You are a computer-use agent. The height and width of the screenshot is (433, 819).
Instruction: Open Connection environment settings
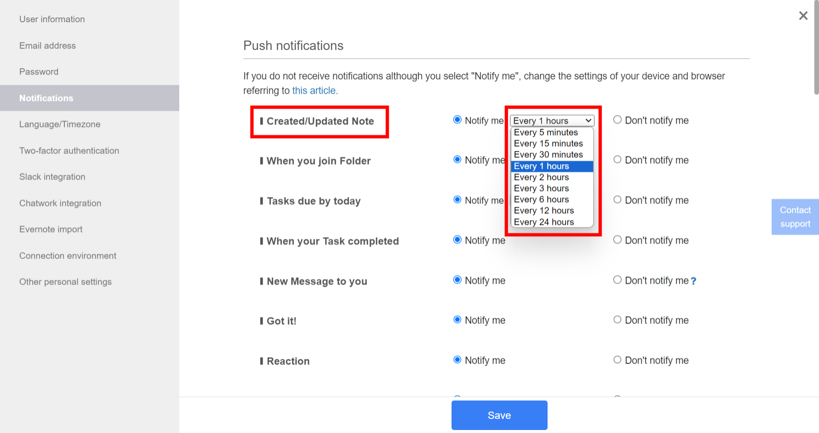(67, 255)
